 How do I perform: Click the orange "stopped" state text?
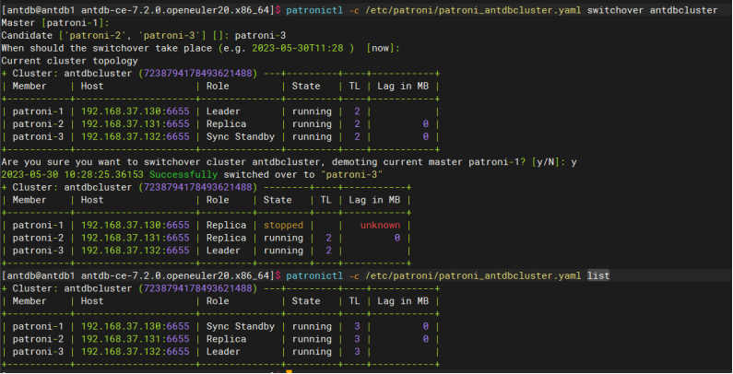pyautogui.click(x=283, y=224)
